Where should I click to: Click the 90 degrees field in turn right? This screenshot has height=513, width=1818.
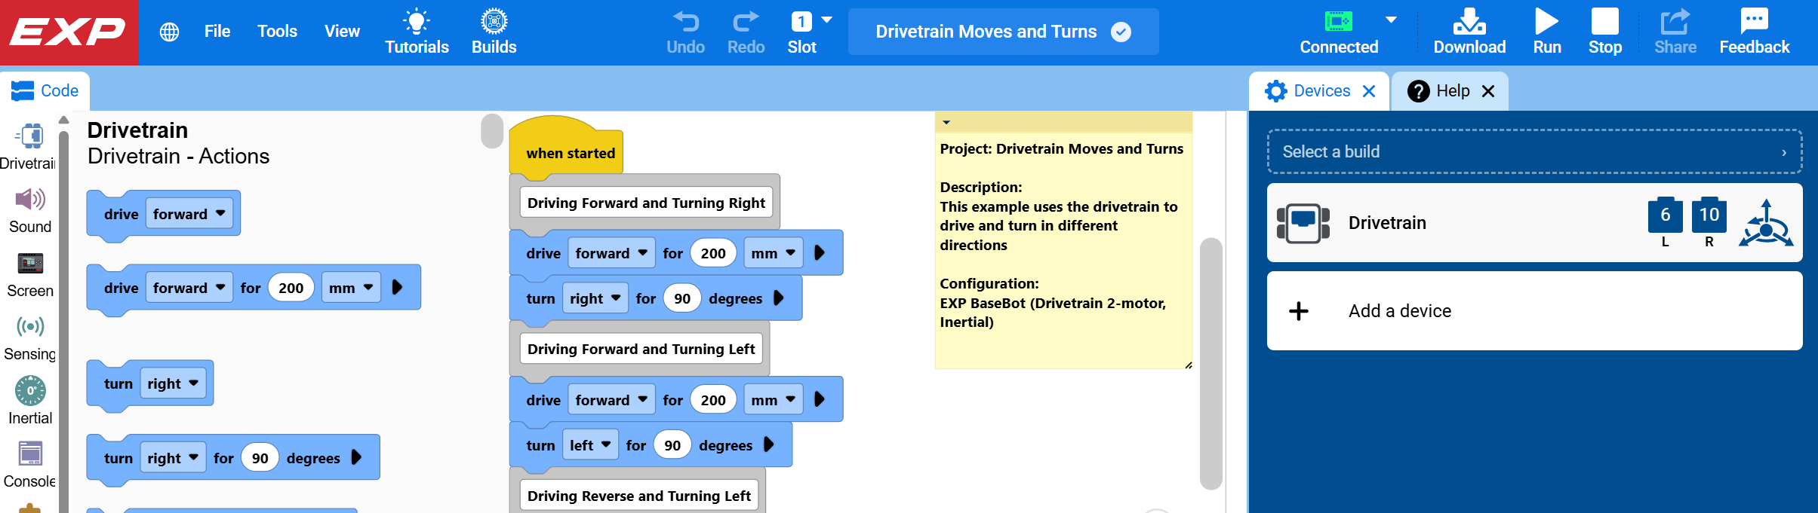681,299
